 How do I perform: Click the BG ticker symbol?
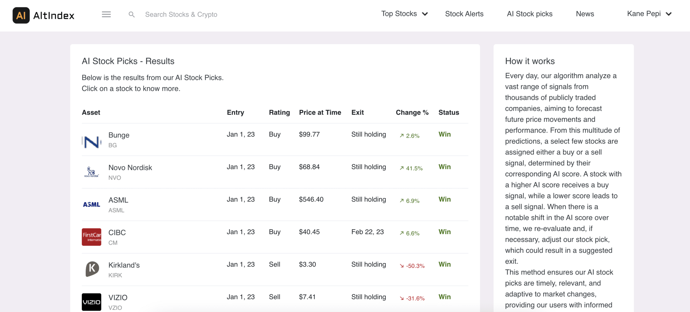click(113, 145)
